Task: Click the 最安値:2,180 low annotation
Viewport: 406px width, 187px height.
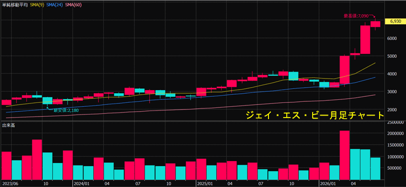Action: point(66,110)
